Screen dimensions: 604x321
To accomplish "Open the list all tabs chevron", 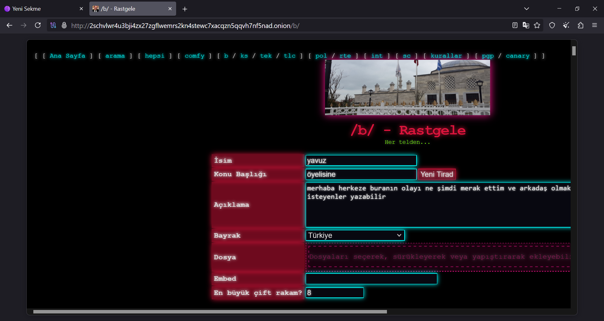I will [527, 9].
